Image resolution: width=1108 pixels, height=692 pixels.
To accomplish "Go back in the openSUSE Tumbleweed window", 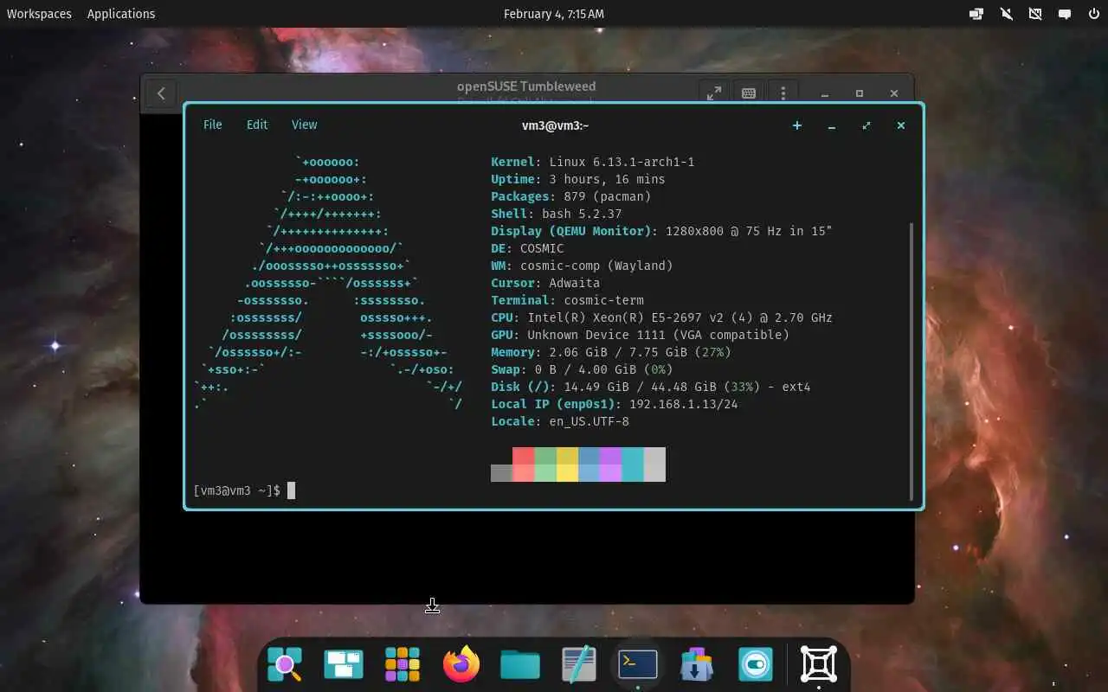I will (x=161, y=93).
